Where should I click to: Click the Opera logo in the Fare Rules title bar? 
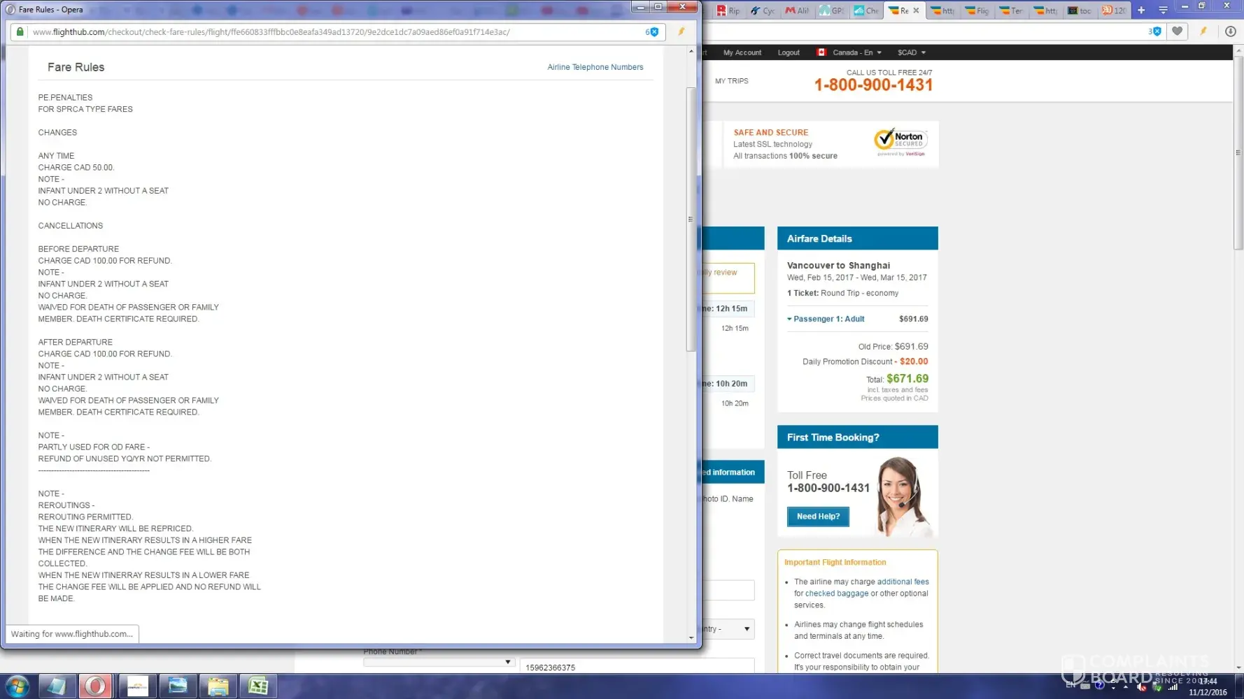pyautogui.click(x=10, y=10)
